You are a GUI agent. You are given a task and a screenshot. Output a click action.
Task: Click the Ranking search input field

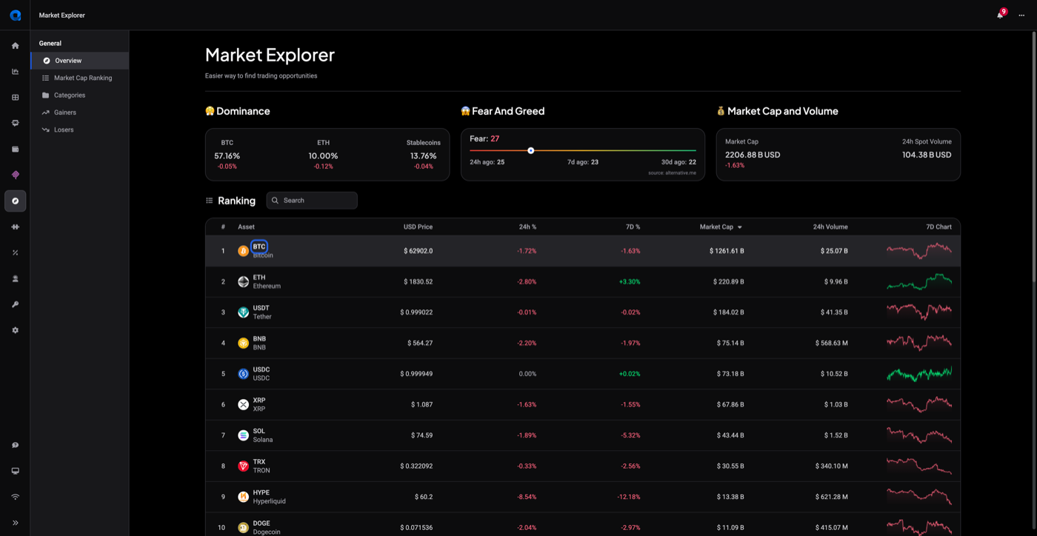coord(312,201)
